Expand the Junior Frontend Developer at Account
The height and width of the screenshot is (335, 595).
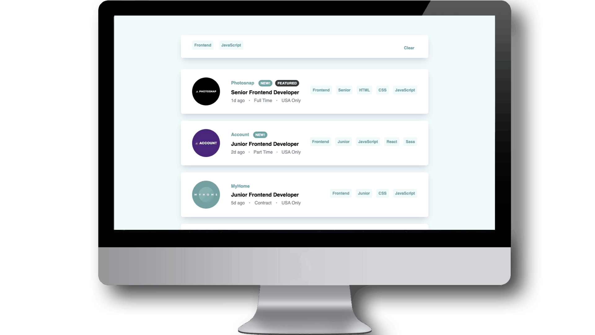click(264, 144)
